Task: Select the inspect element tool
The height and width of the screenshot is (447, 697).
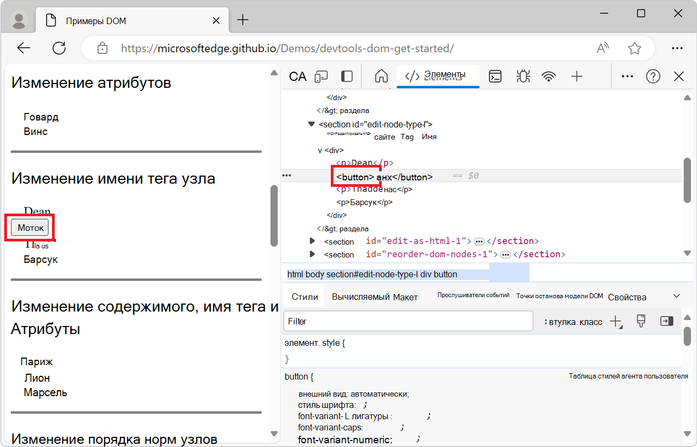Action: pyautogui.click(x=297, y=76)
